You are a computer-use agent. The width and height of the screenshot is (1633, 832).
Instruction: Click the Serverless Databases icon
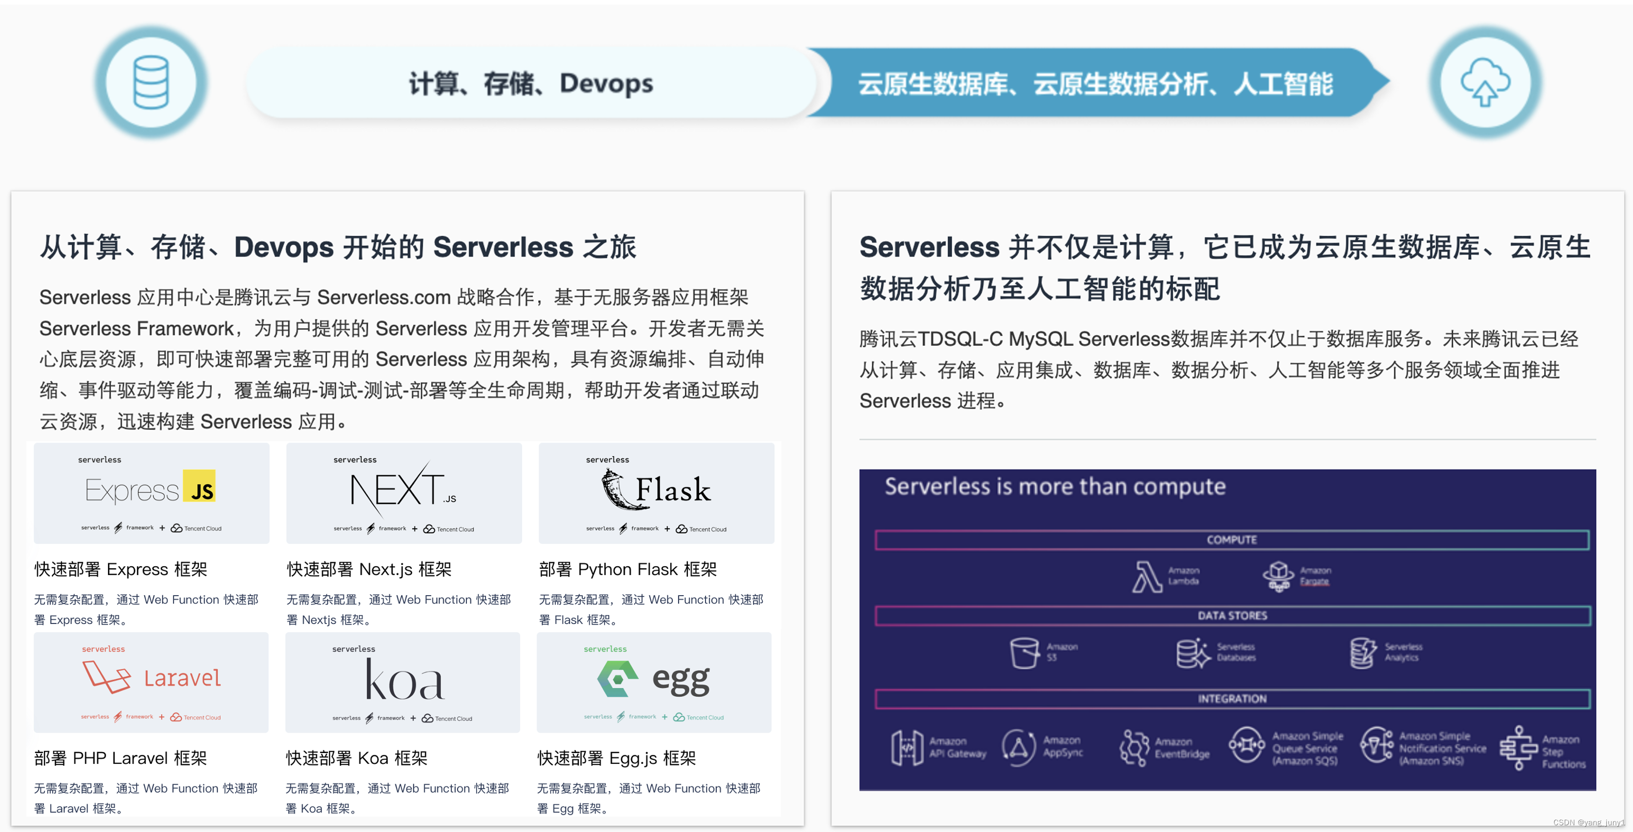tap(1192, 653)
